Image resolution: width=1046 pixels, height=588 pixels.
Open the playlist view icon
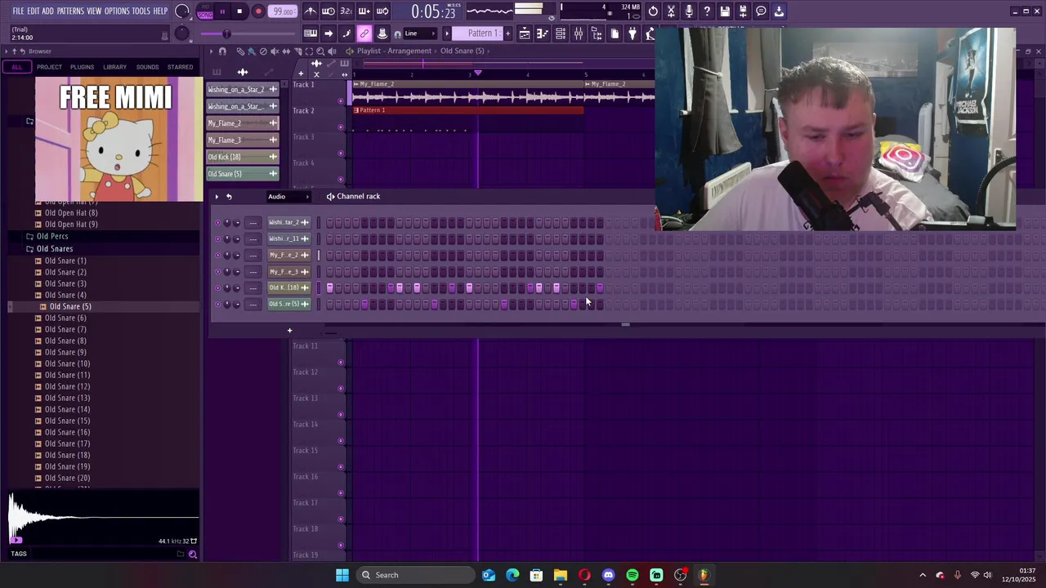click(x=525, y=33)
